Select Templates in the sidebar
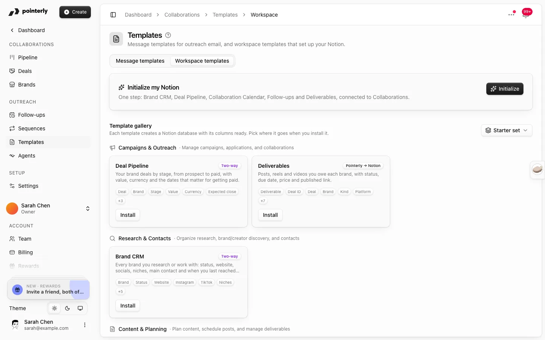Image resolution: width=545 pixels, height=340 pixels. pyautogui.click(x=48, y=142)
